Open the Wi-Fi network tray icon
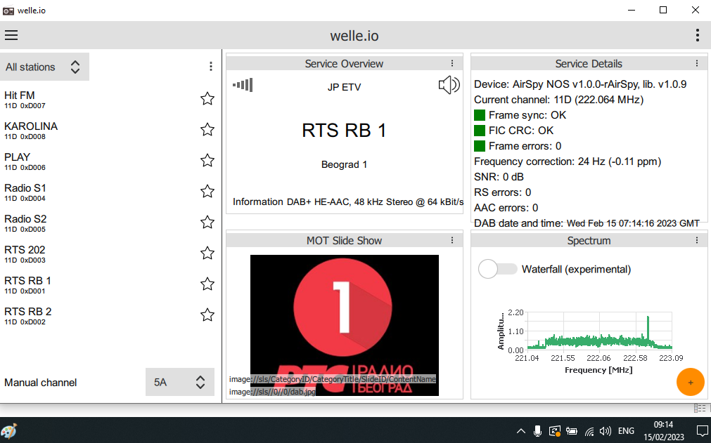The height and width of the screenshot is (443, 711). click(x=589, y=431)
